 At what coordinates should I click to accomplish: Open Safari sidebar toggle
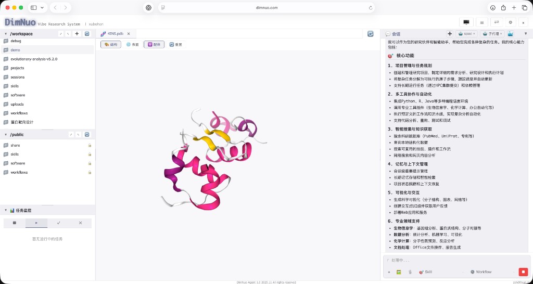coord(34,7)
